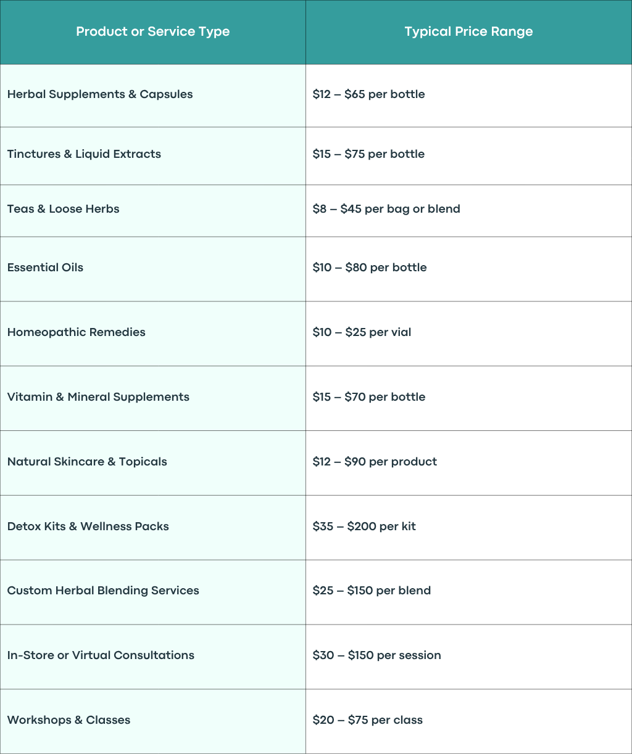The image size is (632, 754).
Task: Click Natural Skincare & Topicals cell
Action: tap(152, 463)
